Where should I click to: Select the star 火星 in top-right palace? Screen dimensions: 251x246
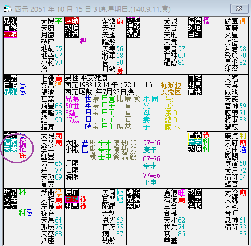tap(231, 35)
